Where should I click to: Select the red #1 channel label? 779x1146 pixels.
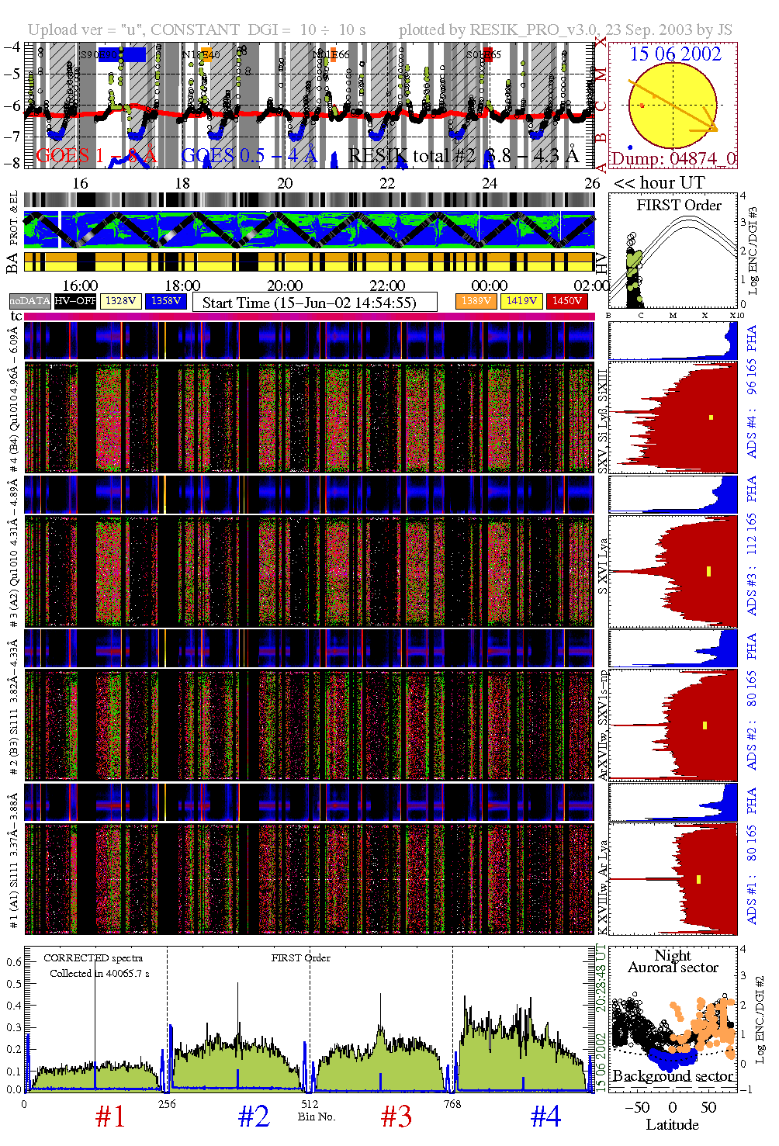(x=110, y=1117)
